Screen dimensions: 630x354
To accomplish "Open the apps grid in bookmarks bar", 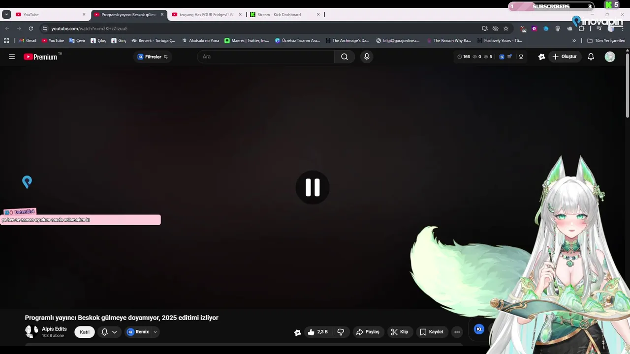I will pos(6,41).
